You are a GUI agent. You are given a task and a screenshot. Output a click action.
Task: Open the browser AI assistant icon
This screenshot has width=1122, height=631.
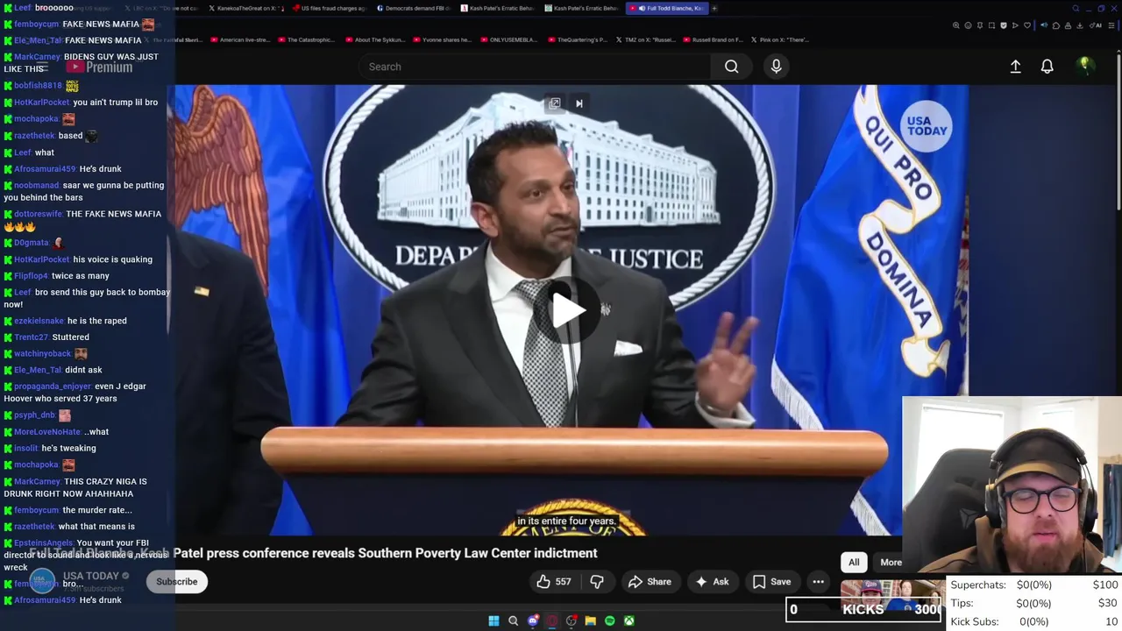tap(1096, 25)
